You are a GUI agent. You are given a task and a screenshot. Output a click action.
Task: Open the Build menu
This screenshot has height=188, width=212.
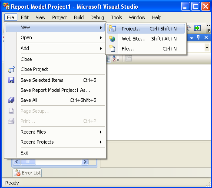click(x=79, y=17)
